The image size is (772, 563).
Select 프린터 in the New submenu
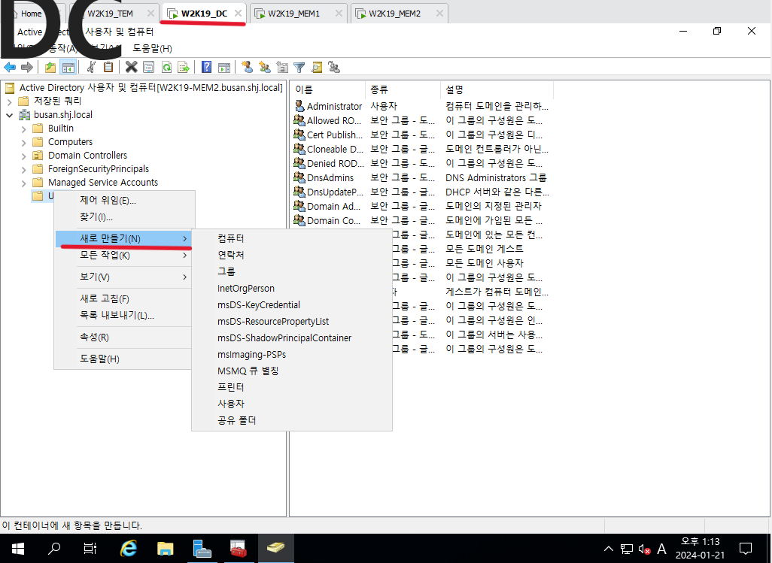click(x=291, y=387)
